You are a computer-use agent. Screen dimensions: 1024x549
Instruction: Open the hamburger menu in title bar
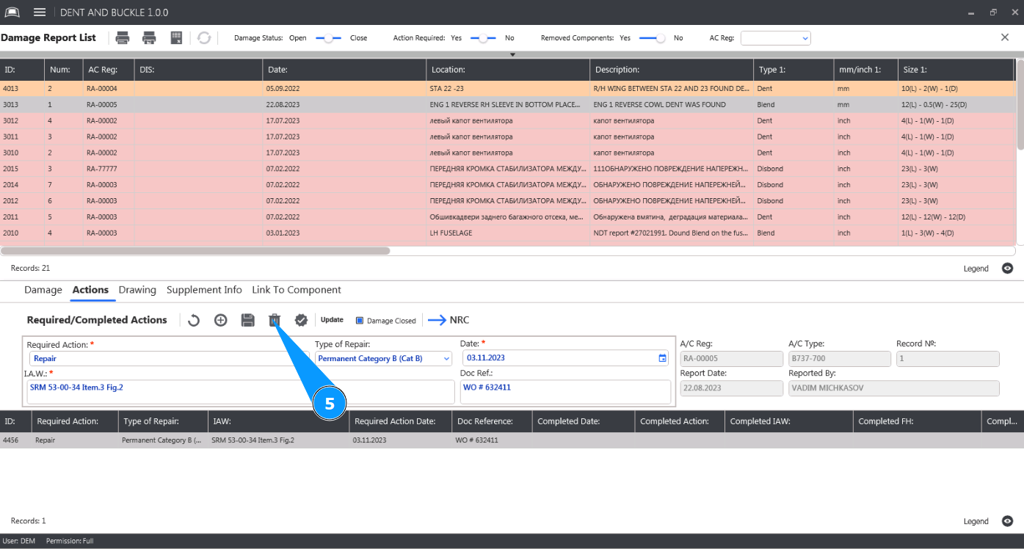pos(40,12)
